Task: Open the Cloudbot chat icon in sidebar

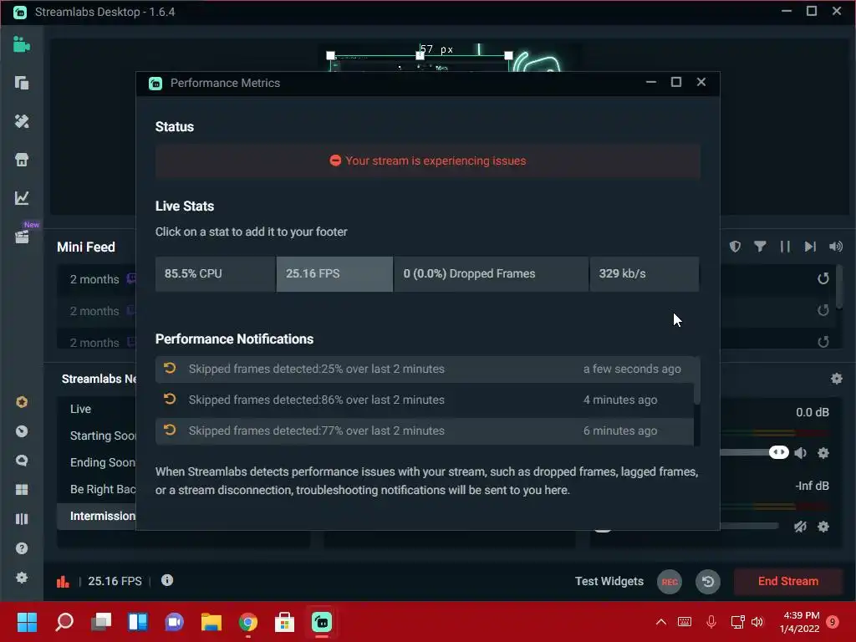Action: 21,461
